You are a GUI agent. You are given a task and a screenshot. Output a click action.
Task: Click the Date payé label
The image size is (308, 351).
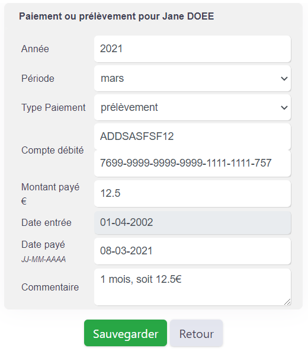pos(43,245)
